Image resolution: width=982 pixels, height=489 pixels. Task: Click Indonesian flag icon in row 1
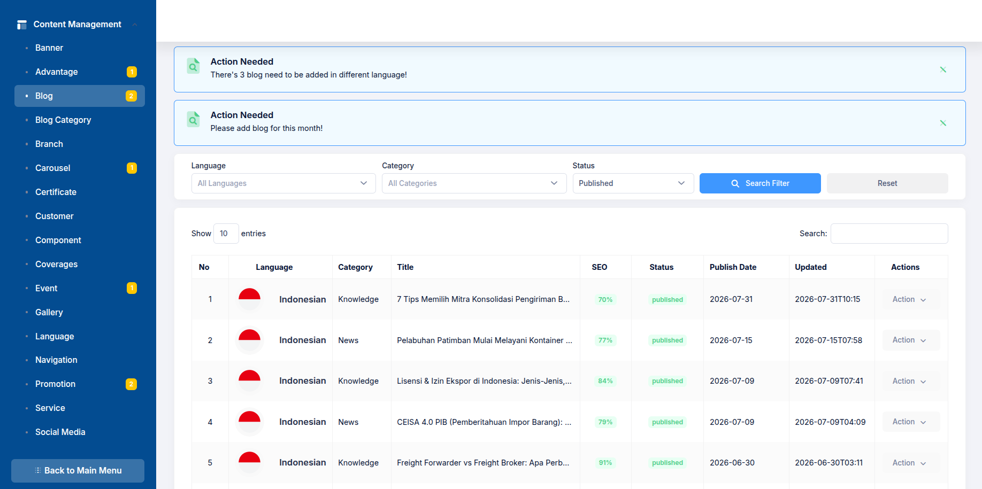[249, 299]
